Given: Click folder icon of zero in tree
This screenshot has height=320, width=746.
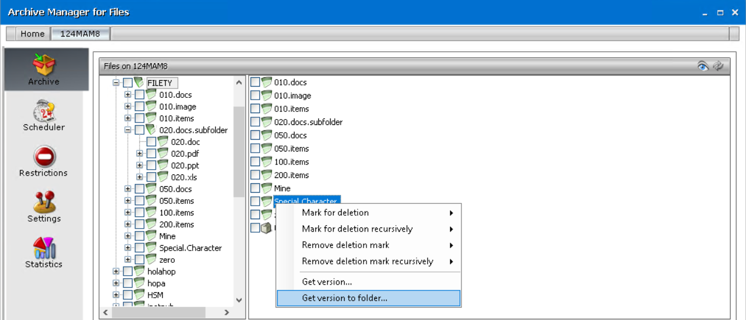Looking at the screenshot, I should pyautogui.click(x=151, y=259).
